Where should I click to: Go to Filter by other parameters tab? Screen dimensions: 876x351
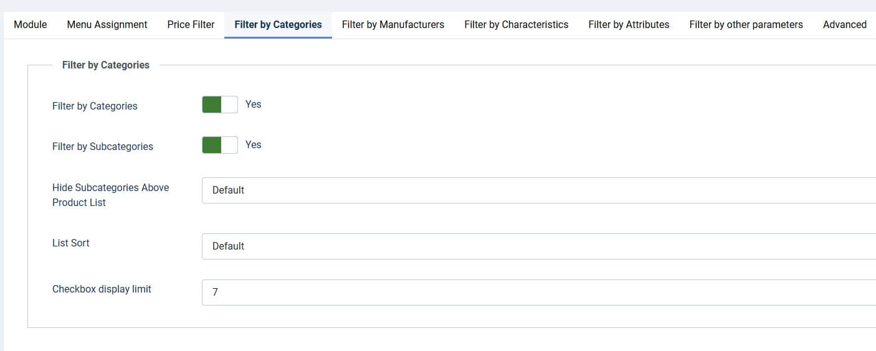pyautogui.click(x=746, y=25)
